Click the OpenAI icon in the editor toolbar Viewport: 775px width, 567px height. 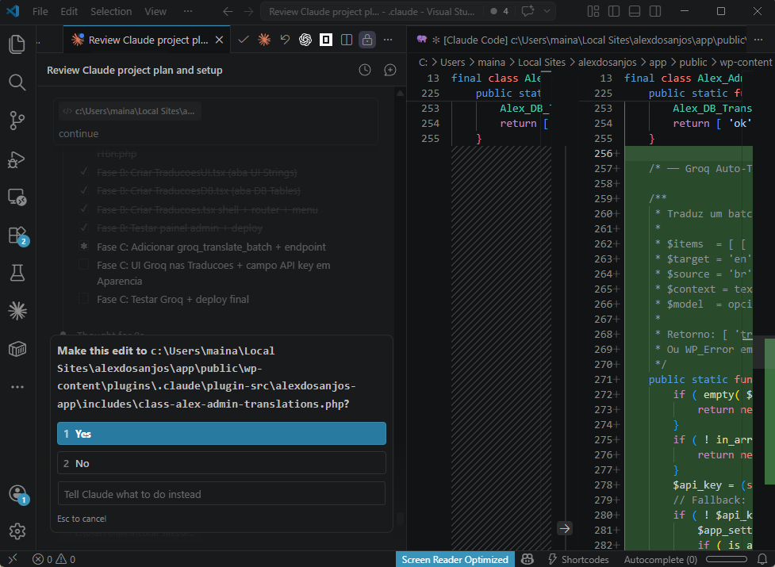coord(305,39)
